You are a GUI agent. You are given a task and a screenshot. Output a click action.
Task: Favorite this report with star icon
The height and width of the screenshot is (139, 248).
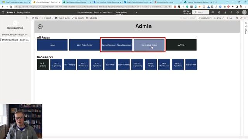point(237,18)
